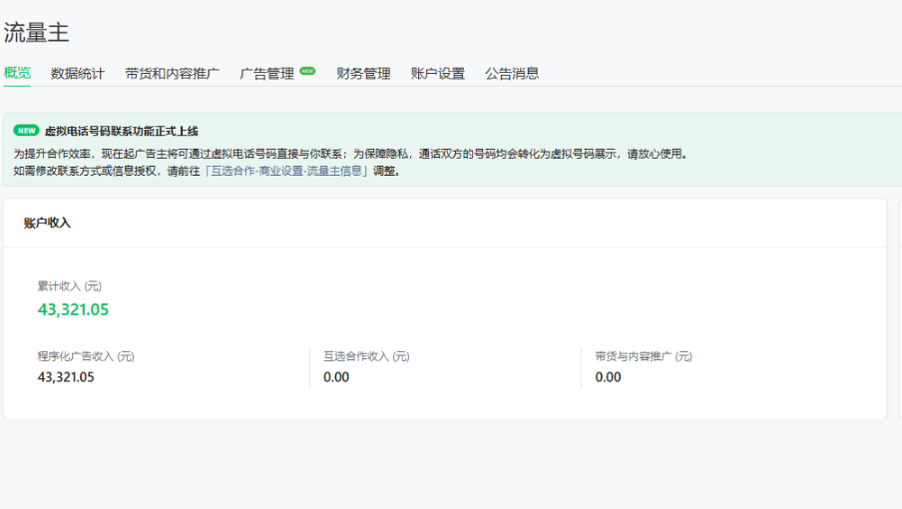Select the 账户设置 tab
Viewport: 902px width, 509px height.
(438, 73)
